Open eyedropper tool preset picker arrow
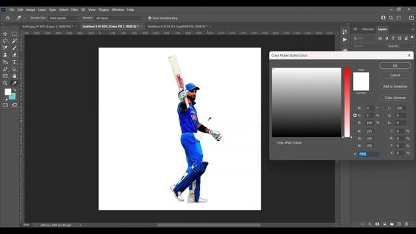 point(24,18)
